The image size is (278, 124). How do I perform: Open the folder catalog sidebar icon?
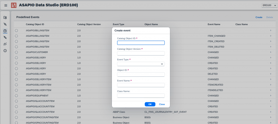click(5, 18)
